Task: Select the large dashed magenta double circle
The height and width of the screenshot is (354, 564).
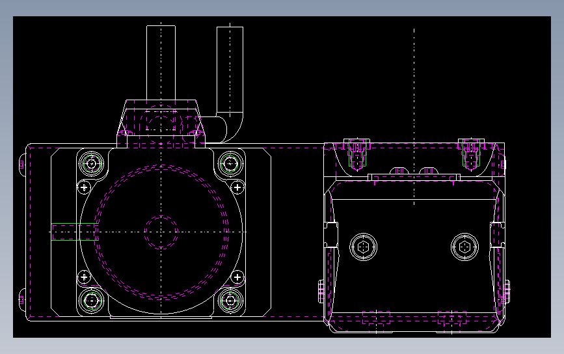Action: [x=161, y=232]
